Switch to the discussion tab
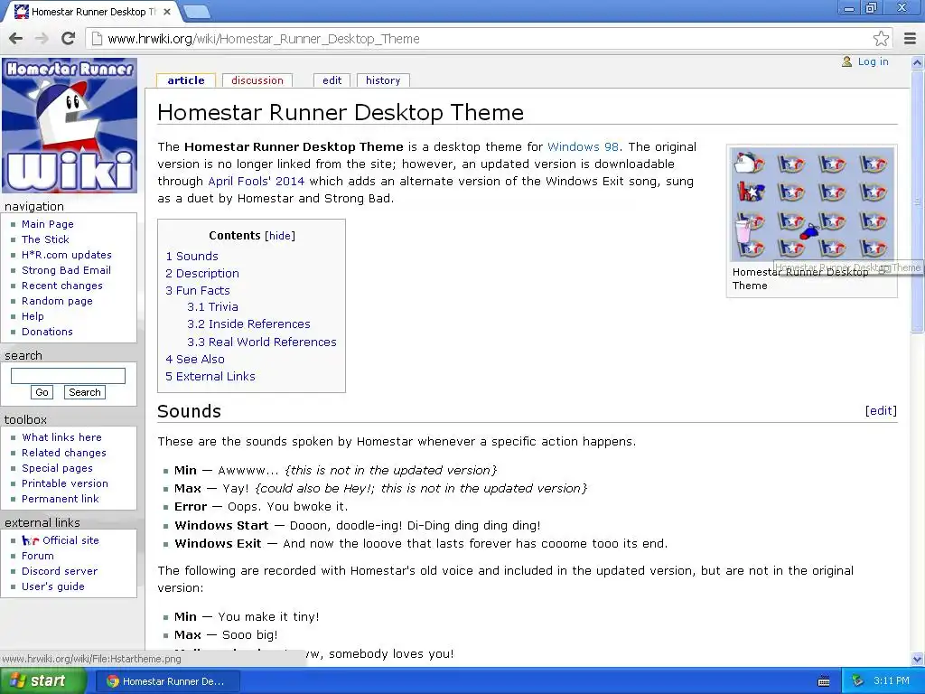 257,80
